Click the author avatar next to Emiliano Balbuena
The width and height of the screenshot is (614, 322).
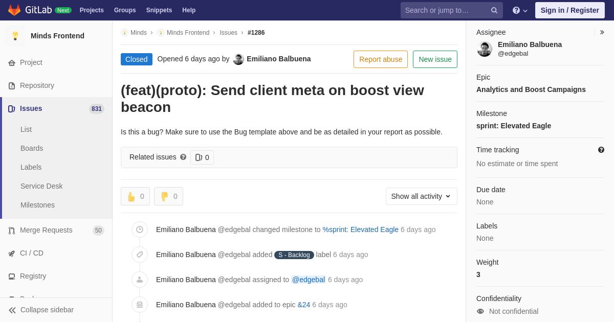coord(238,59)
